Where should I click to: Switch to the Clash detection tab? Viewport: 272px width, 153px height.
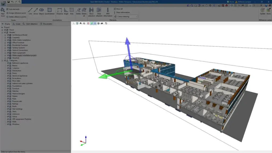click(x=30, y=24)
